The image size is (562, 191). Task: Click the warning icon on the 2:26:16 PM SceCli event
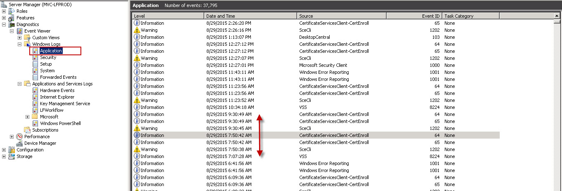(x=137, y=30)
